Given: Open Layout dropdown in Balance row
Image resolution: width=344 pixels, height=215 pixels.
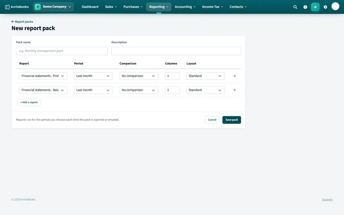Looking at the screenshot, I should click(x=206, y=90).
